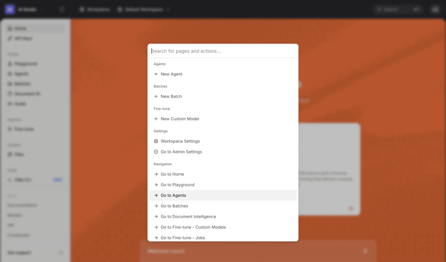The width and height of the screenshot is (446, 262).
Task: Click the shield icon for Admin Settings
Action: coord(156,152)
